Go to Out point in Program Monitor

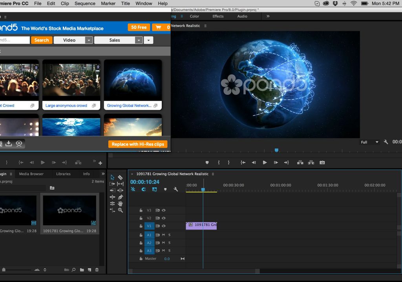[x=286, y=163]
